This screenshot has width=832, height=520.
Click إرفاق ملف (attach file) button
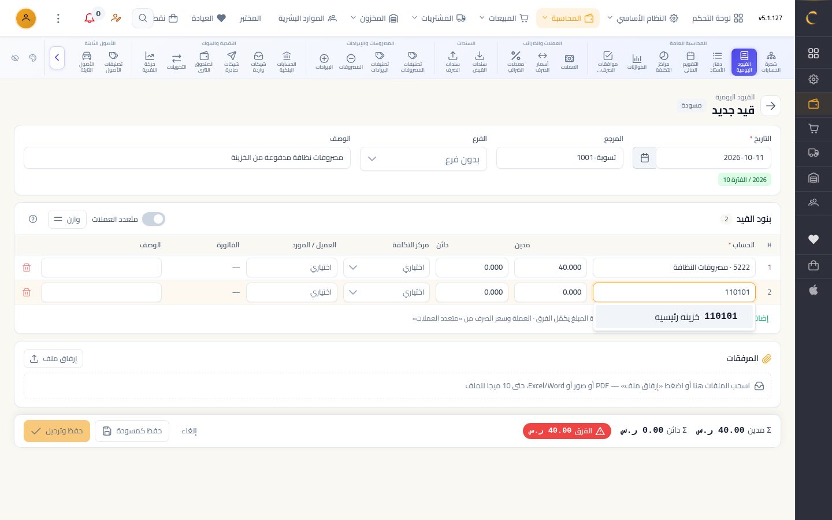53,359
